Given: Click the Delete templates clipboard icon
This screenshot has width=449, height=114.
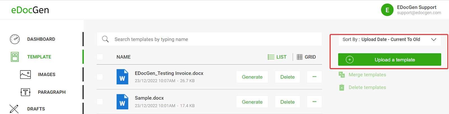Looking at the screenshot, I should [342, 87].
